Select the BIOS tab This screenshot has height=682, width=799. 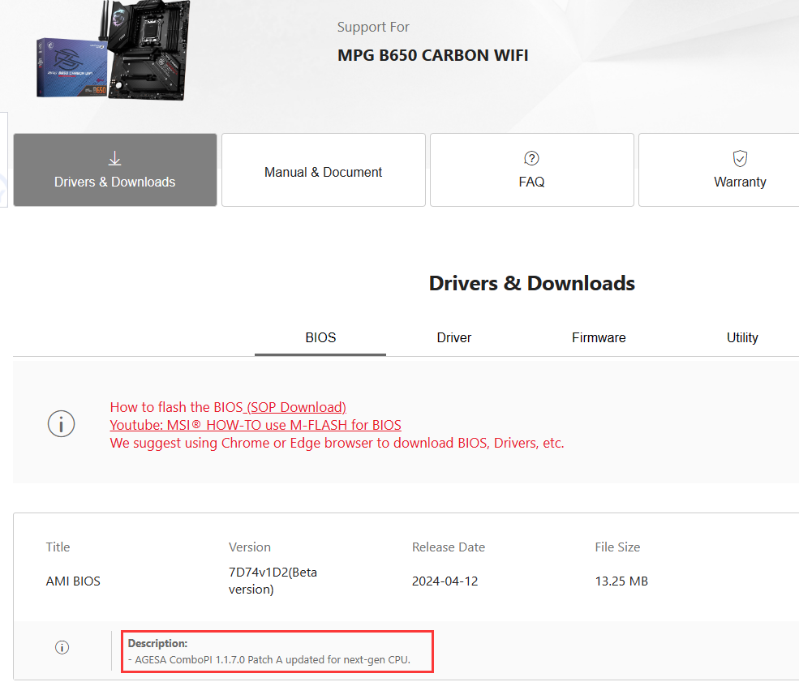click(x=320, y=337)
